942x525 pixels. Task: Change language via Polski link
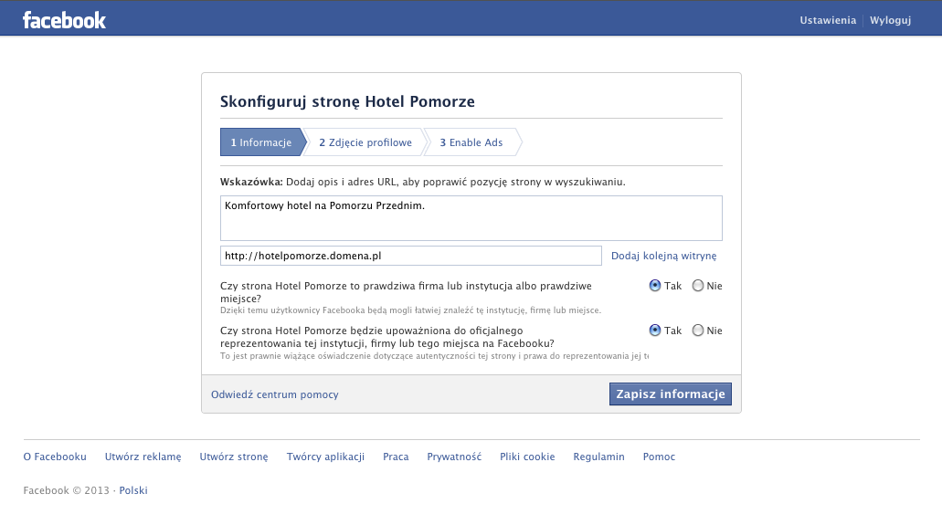click(133, 490)
